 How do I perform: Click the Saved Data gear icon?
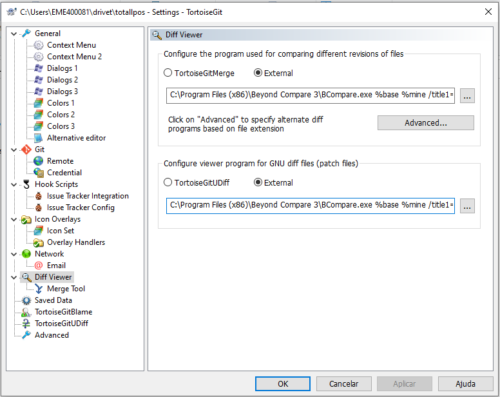(x=26, y=300)
